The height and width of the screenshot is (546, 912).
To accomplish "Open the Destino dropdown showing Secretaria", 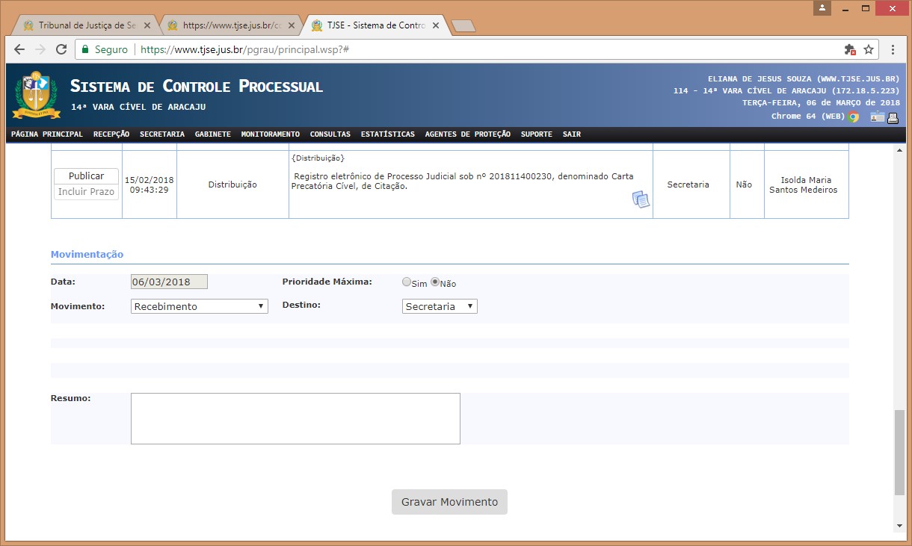I will pyautogui.click(x=440, y=306).
